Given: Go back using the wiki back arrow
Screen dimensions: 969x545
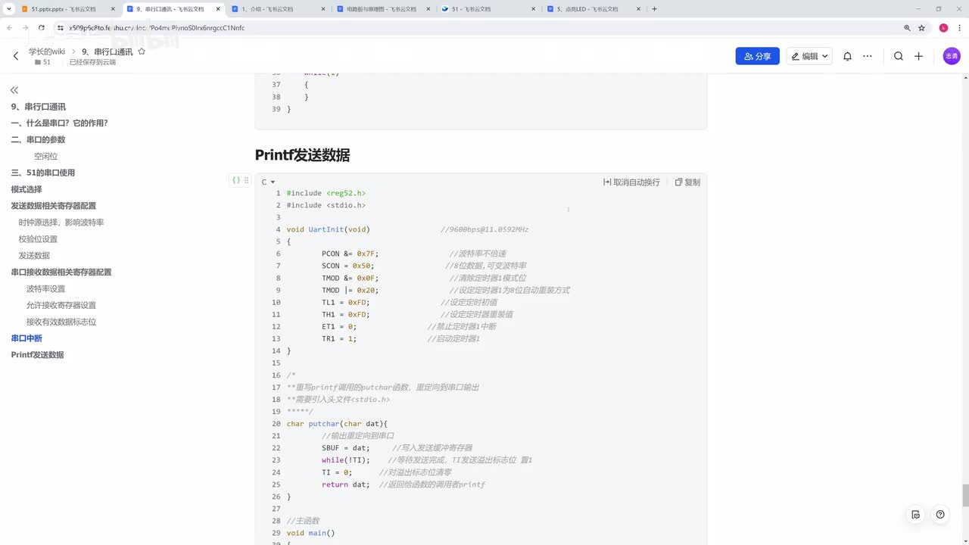Looking at the screenshot, I should (x=15, y=56).
